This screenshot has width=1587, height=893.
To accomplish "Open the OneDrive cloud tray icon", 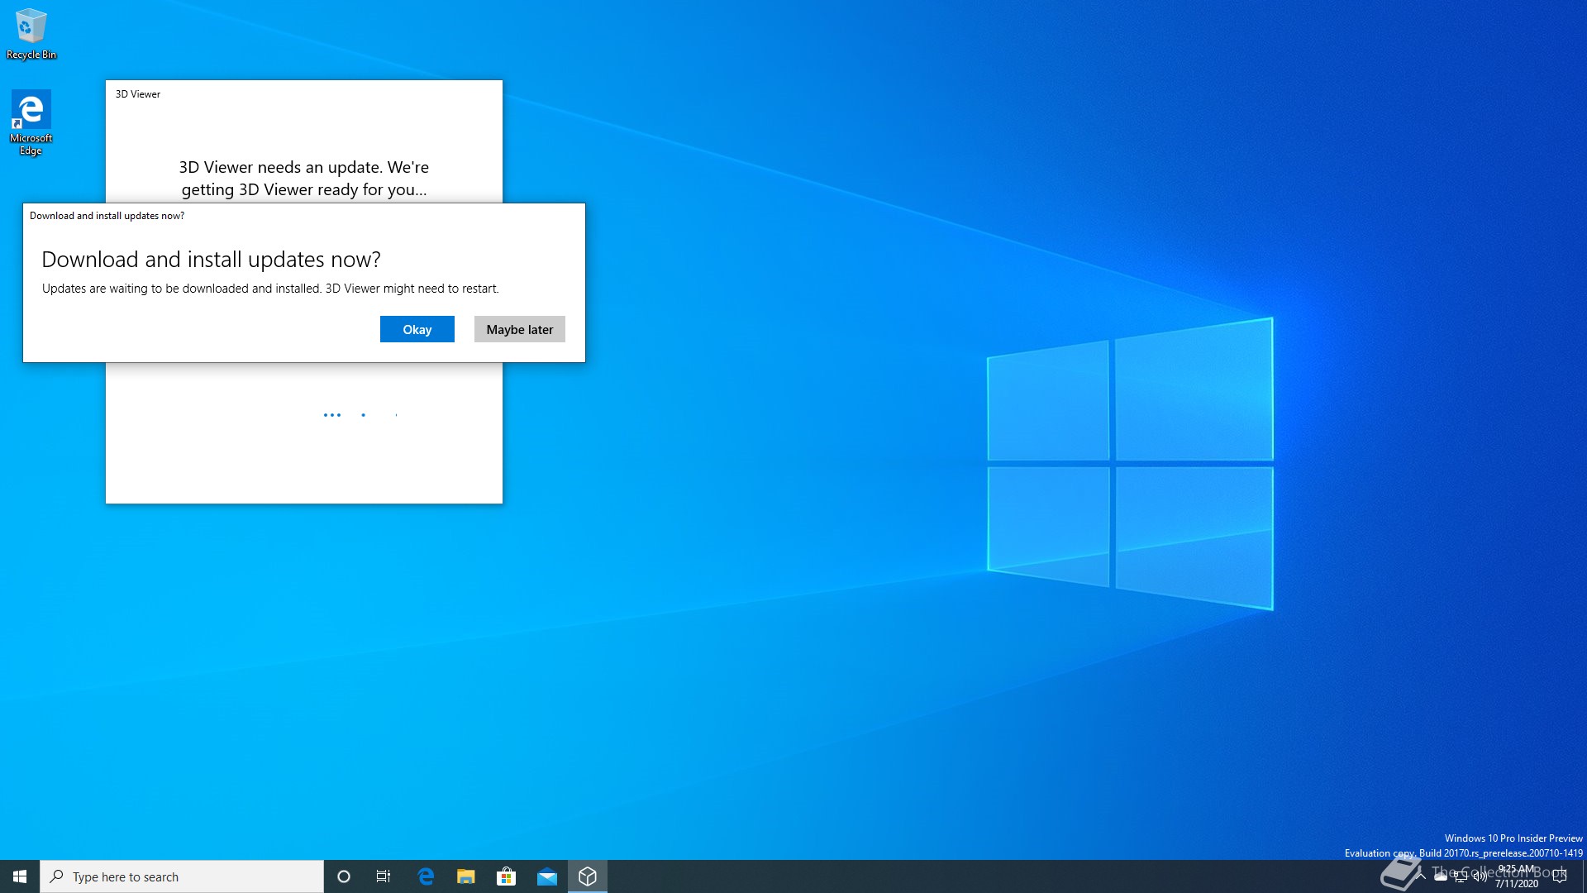I will [x=1441, y=877].
